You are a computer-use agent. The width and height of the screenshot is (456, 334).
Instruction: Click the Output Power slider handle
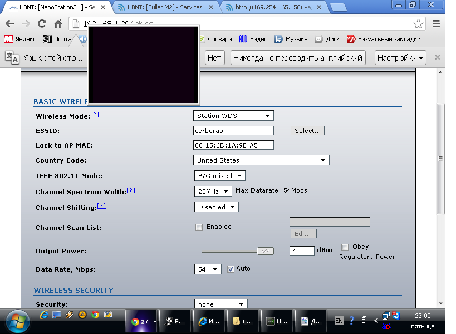click(x=265, y=251)
